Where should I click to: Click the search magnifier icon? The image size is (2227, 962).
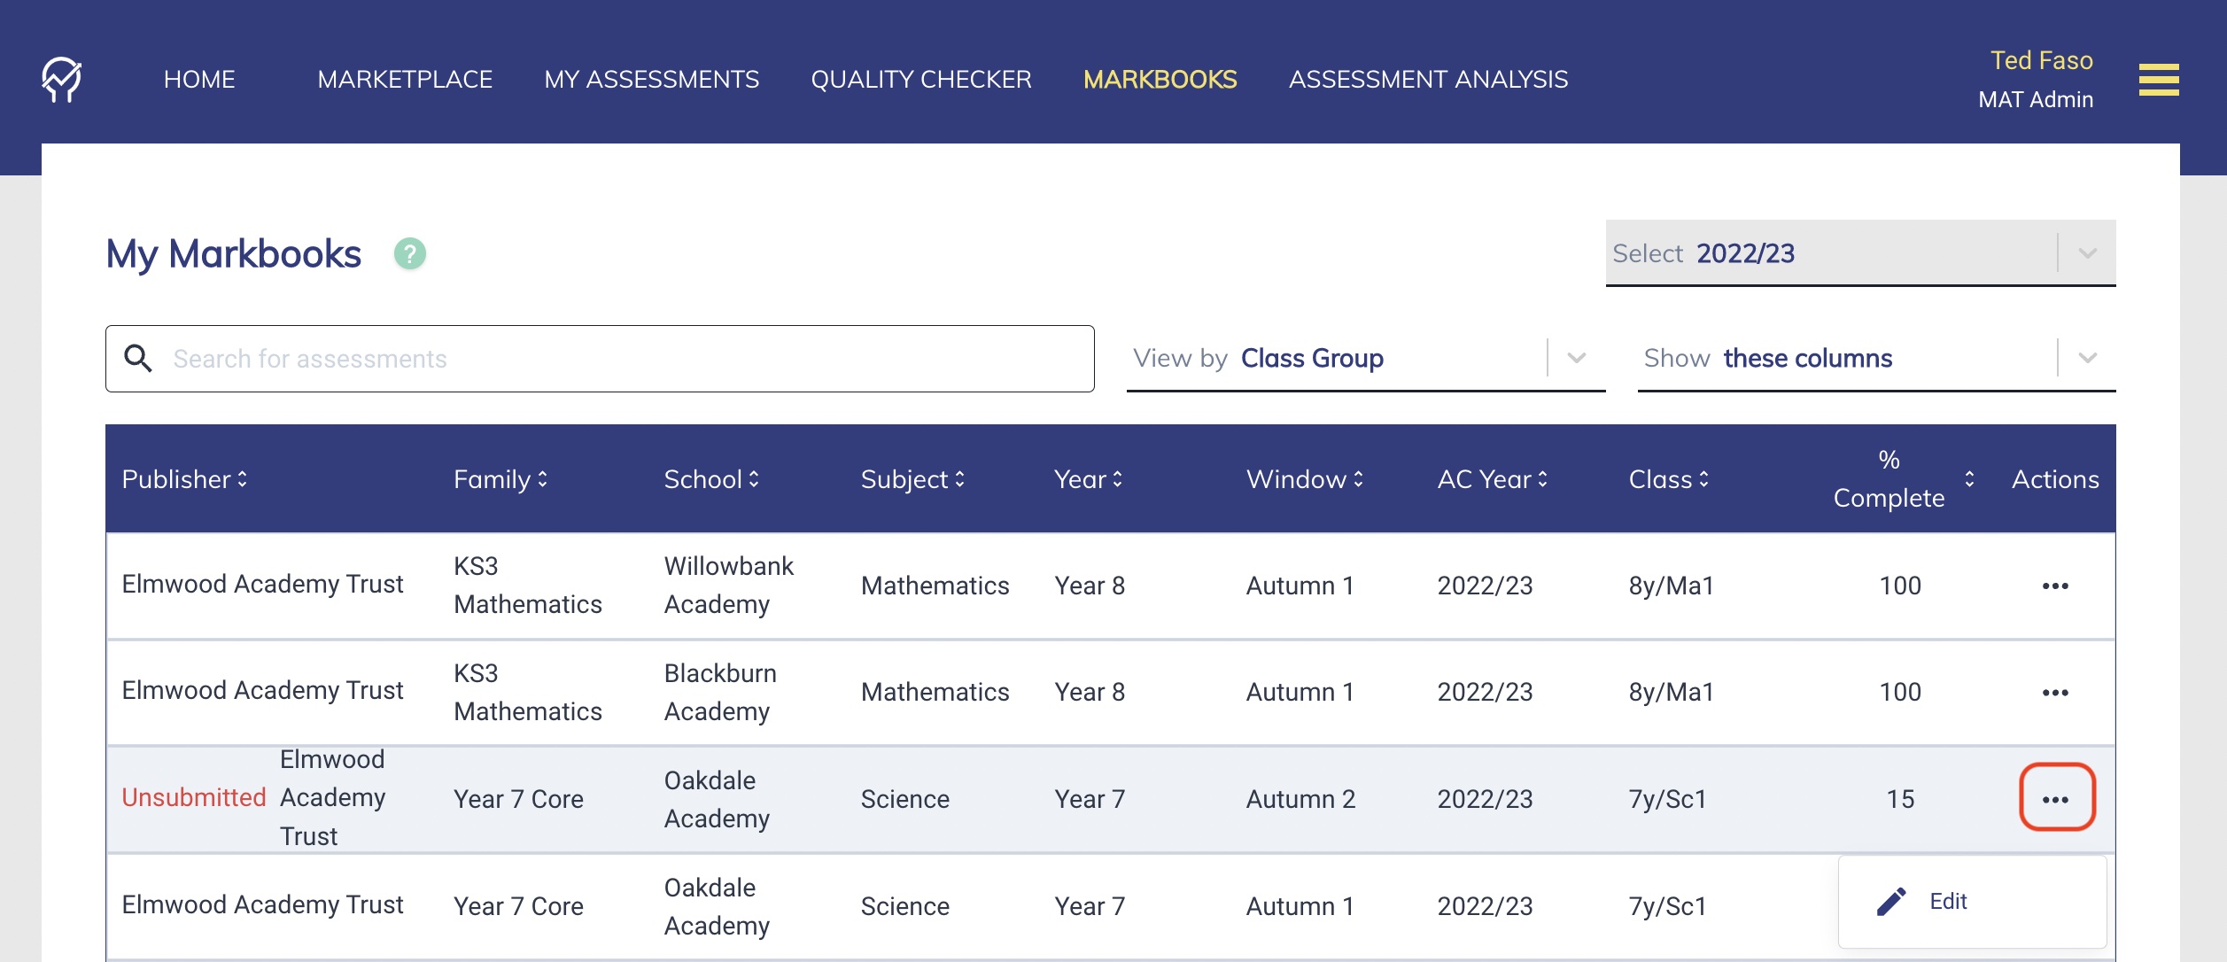click(140, 358)
